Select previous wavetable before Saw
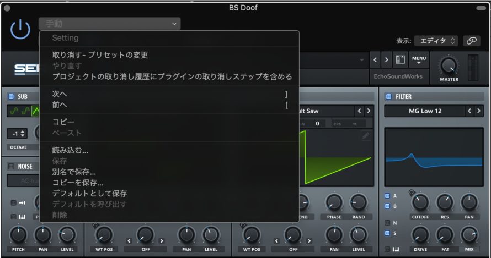The height and width of the screenshot is (258, 491). 359,111
